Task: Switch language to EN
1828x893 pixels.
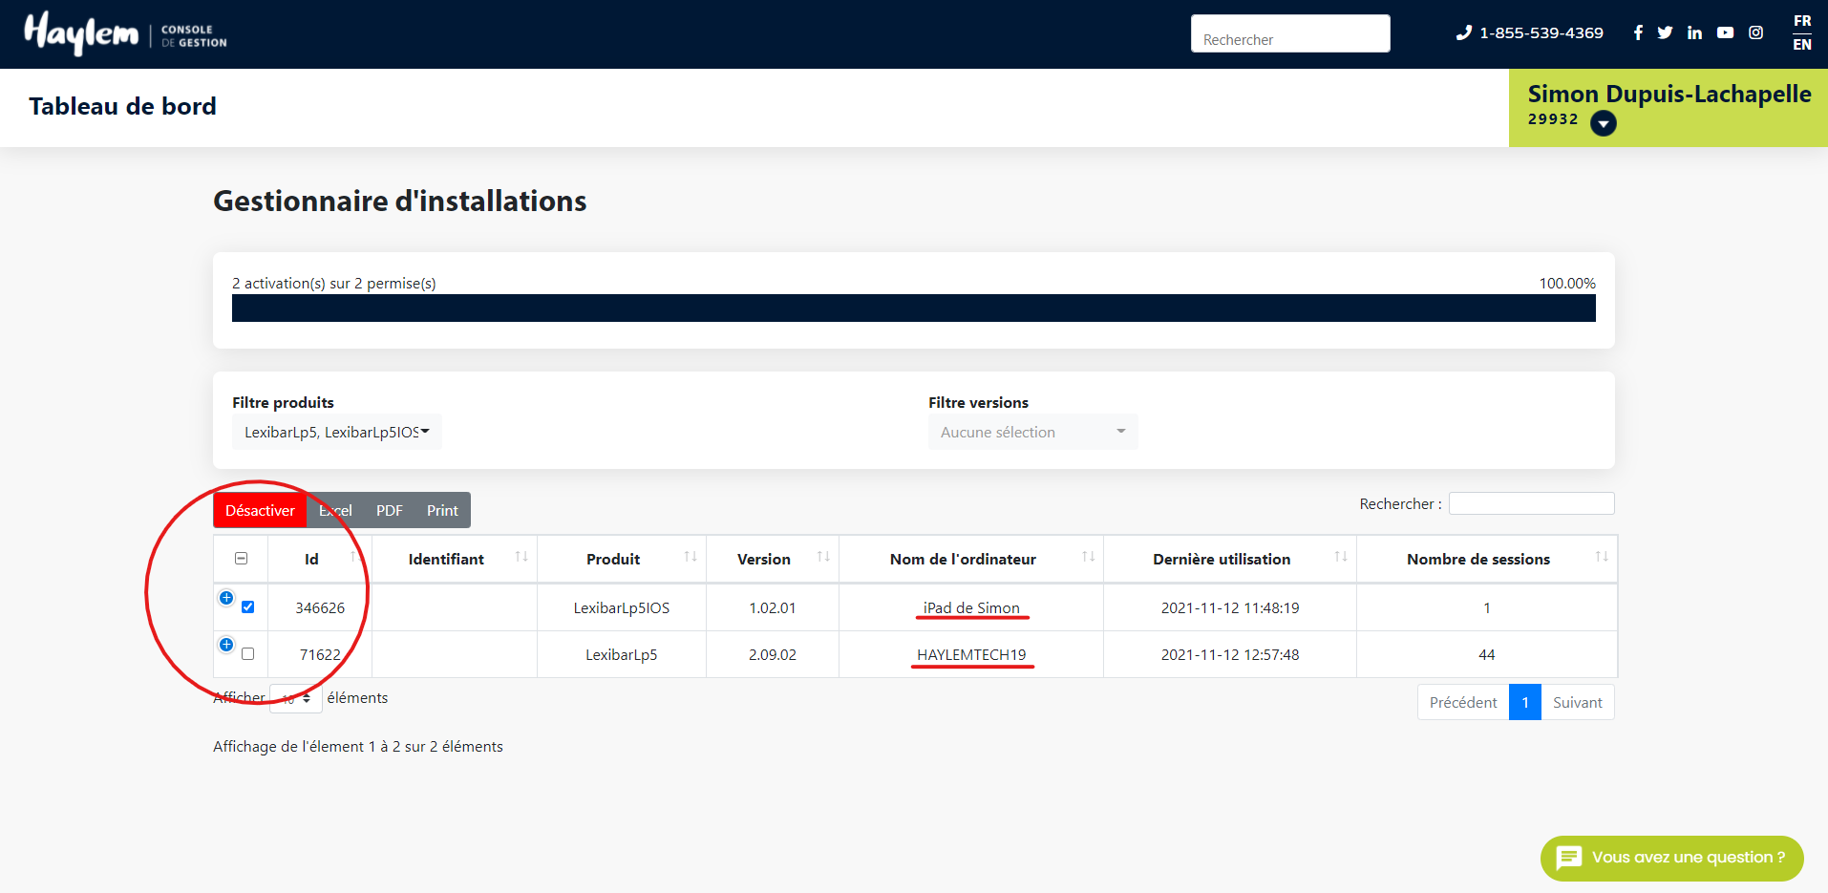Action: [1801, 45]
